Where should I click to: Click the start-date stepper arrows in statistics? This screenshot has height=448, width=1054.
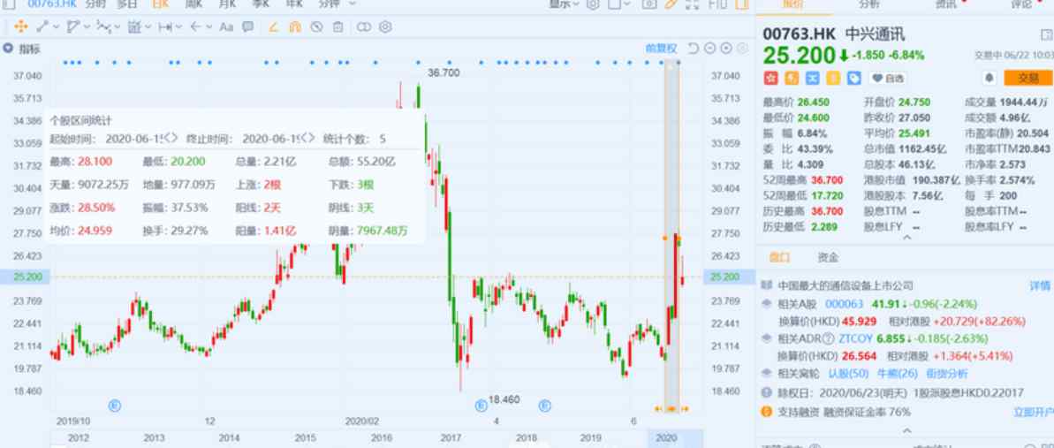(x=171, y=137)
